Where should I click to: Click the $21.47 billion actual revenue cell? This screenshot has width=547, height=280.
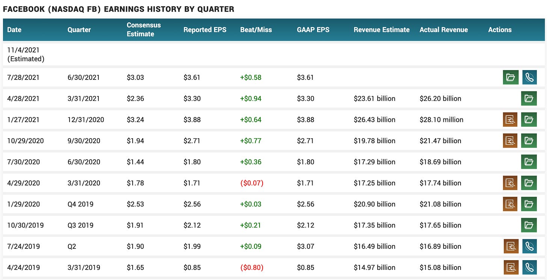click(440, 141)
